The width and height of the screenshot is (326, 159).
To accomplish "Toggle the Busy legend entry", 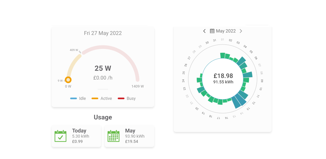I will click(127, 98).
